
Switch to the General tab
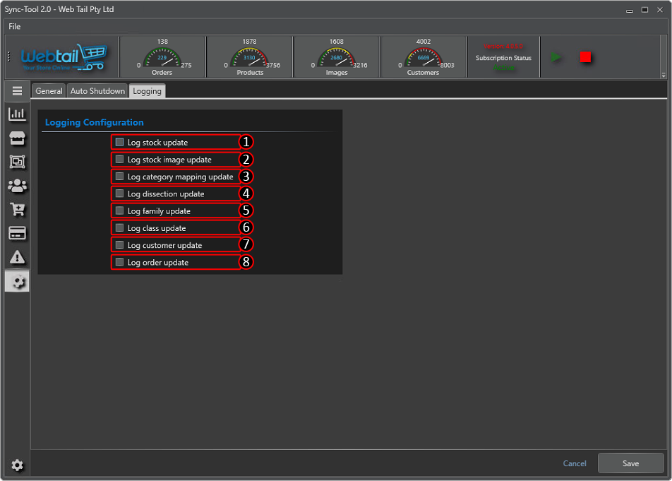[x=49, y=91]
